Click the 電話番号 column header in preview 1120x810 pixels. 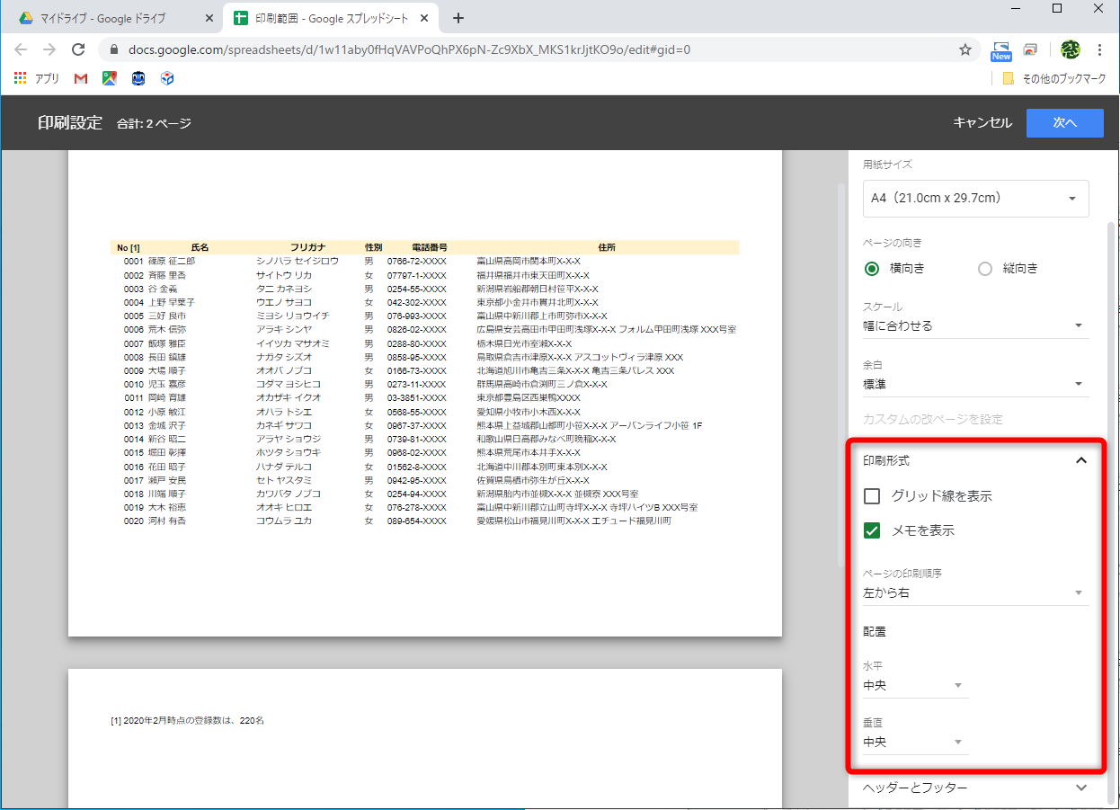(x=430, y=247)
